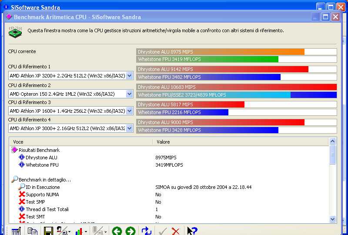Select the Test SMT row
Image resolution: width=348 pixels, height=235 pixels.
169,216
